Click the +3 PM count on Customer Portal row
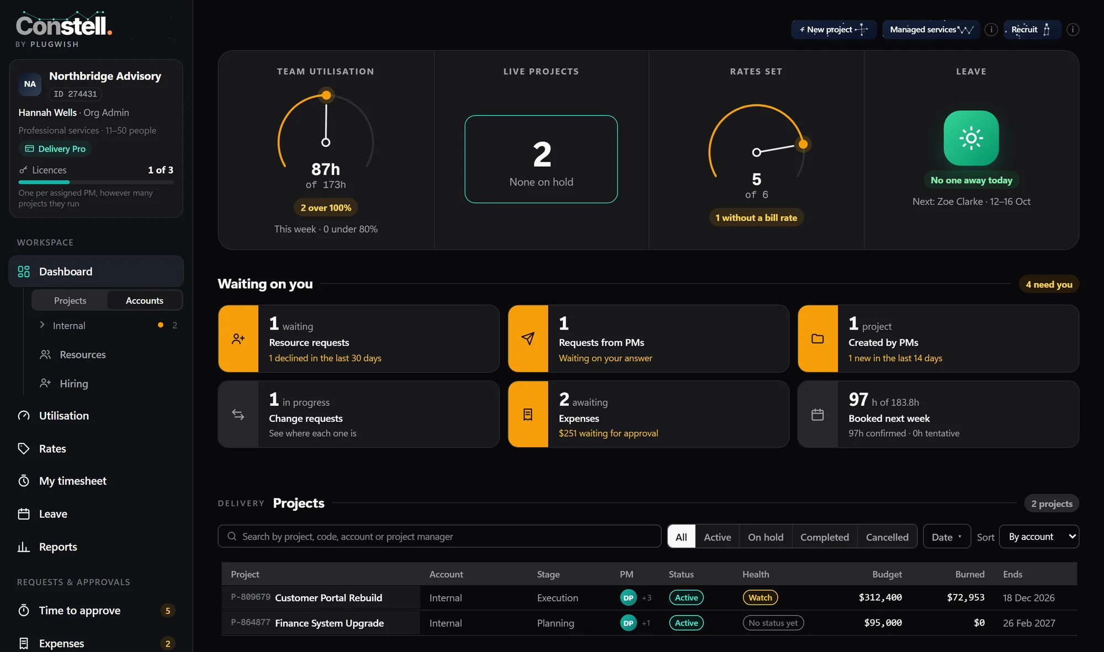Viewport: 1104px width, 652px height. [646, 598]
